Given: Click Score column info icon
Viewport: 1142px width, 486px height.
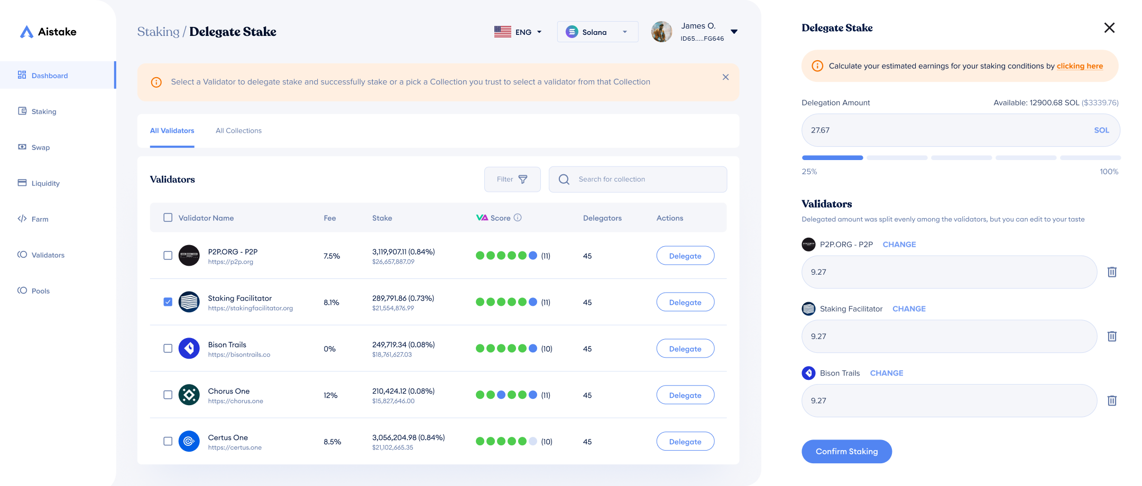Looking at the screenshot, I should 518,218.
